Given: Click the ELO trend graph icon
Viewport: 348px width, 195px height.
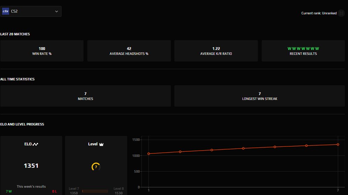Looking at the screenshot, I should point(35,144).
